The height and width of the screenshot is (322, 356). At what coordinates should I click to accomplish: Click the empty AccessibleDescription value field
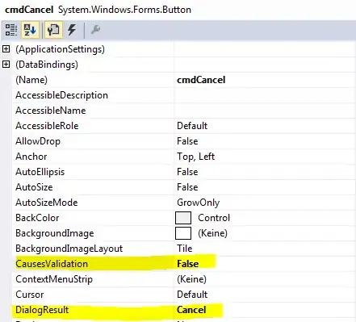click(265, 95)
